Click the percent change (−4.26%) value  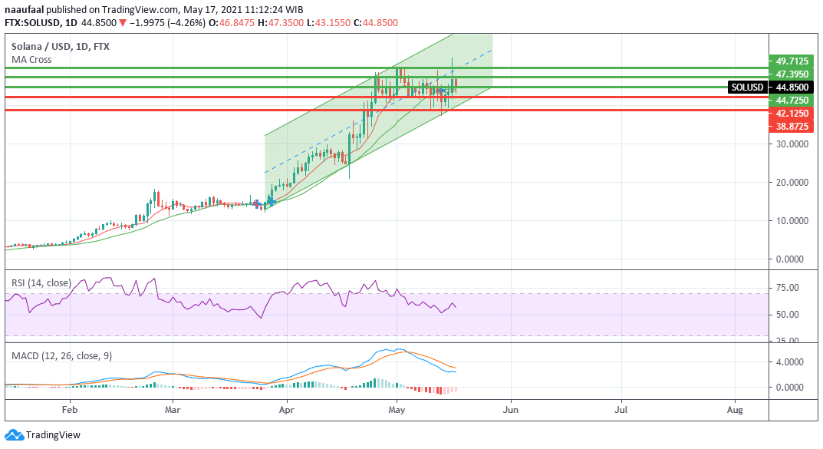tap(186, 22)
